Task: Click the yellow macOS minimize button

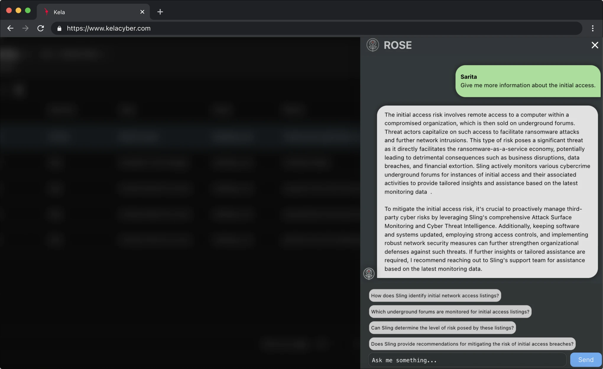Action: [x=18, y=11]
